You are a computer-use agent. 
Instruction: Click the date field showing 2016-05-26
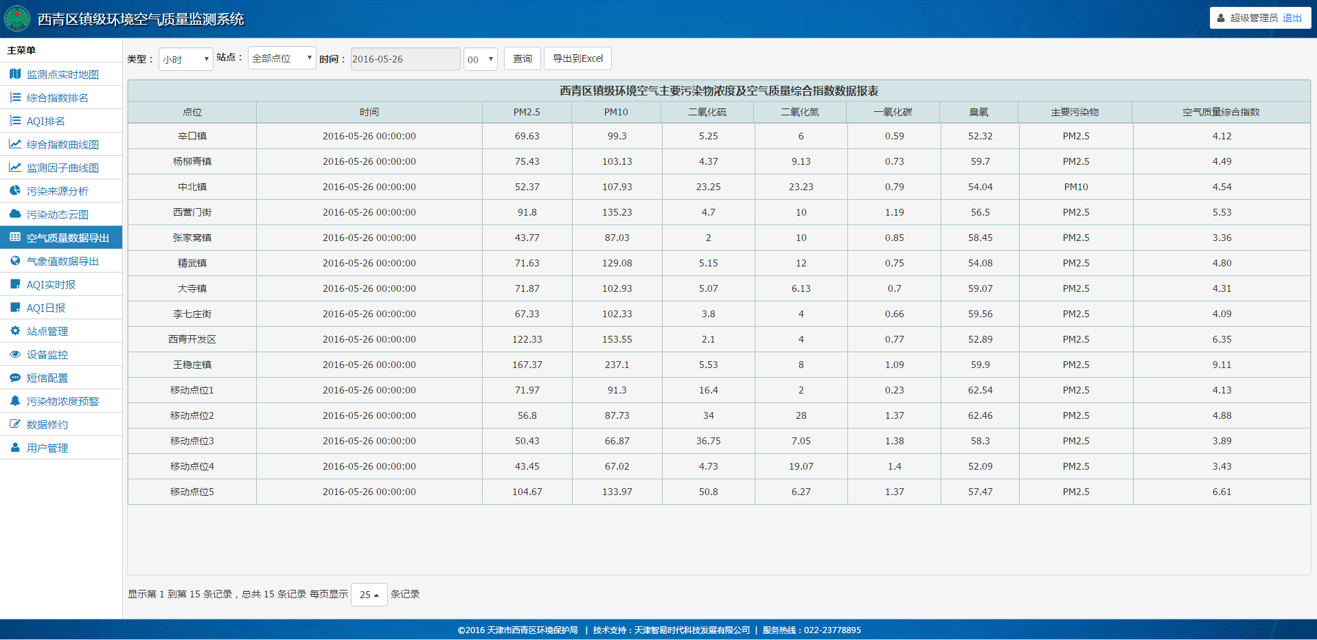coord(405,59)
